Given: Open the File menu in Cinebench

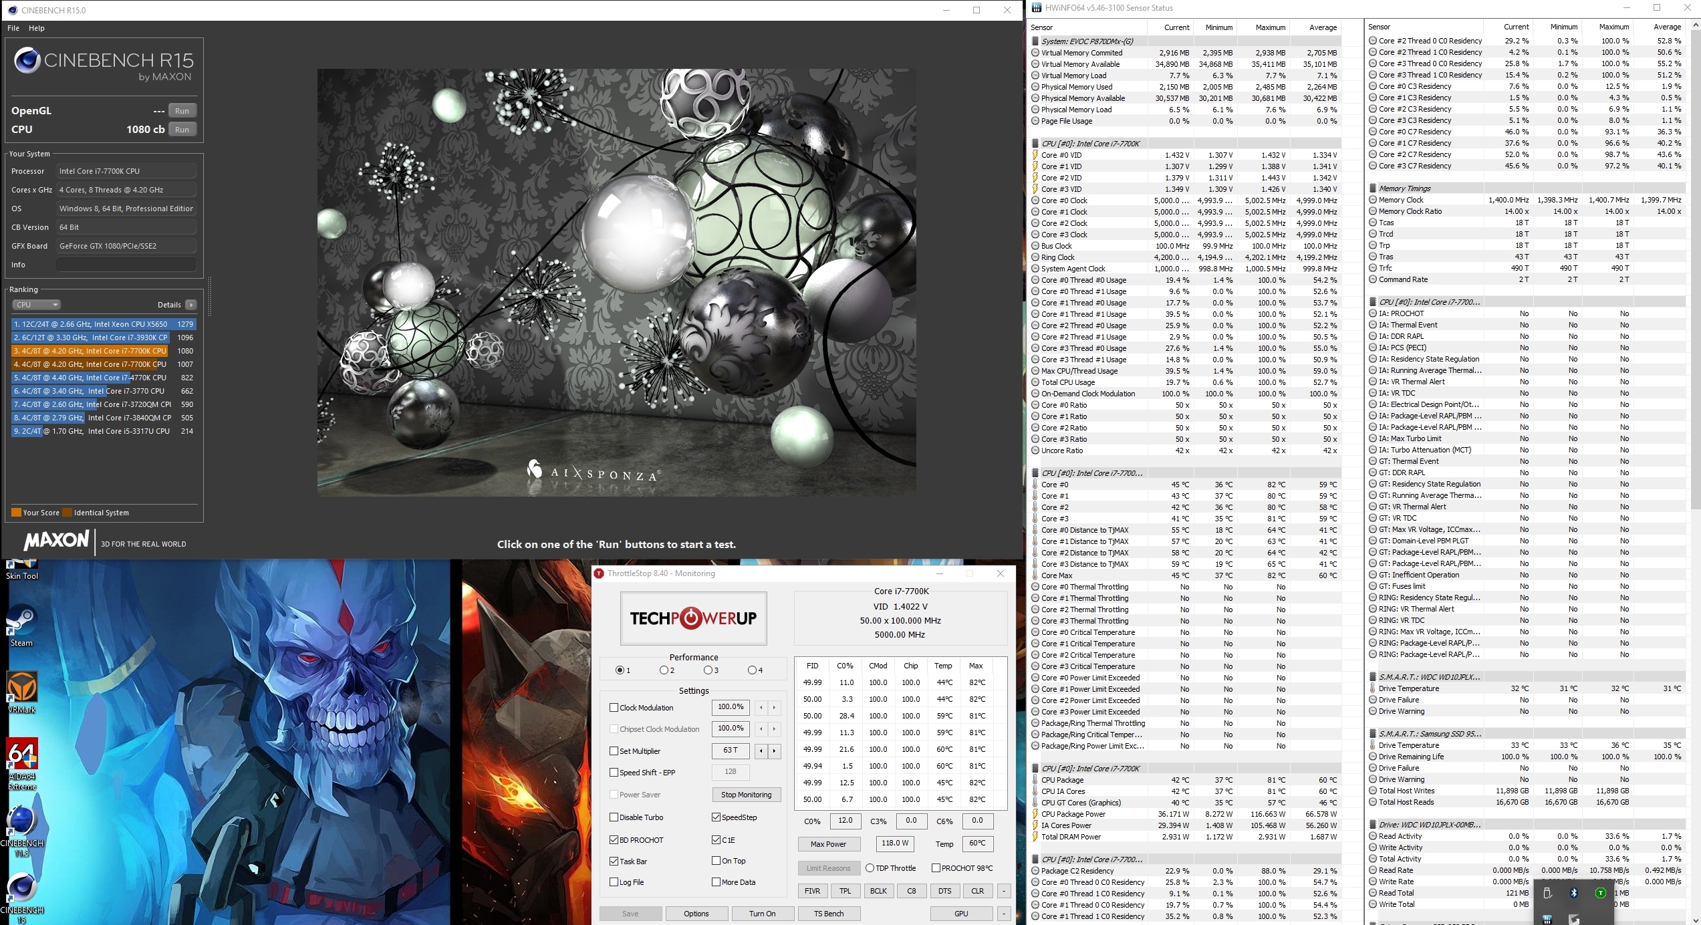Looking at the screenshot, I should pos(13,28).
